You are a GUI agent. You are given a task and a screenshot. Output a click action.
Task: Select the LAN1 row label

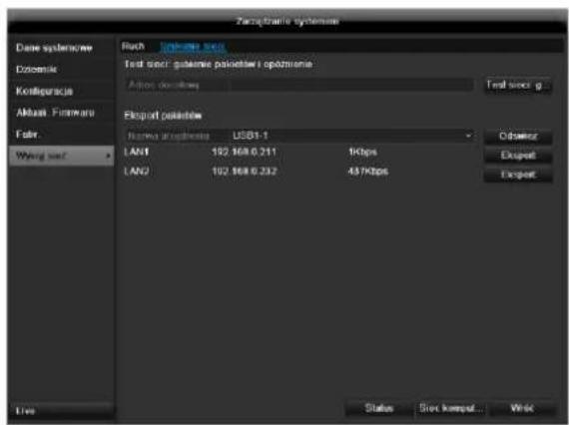137,152
